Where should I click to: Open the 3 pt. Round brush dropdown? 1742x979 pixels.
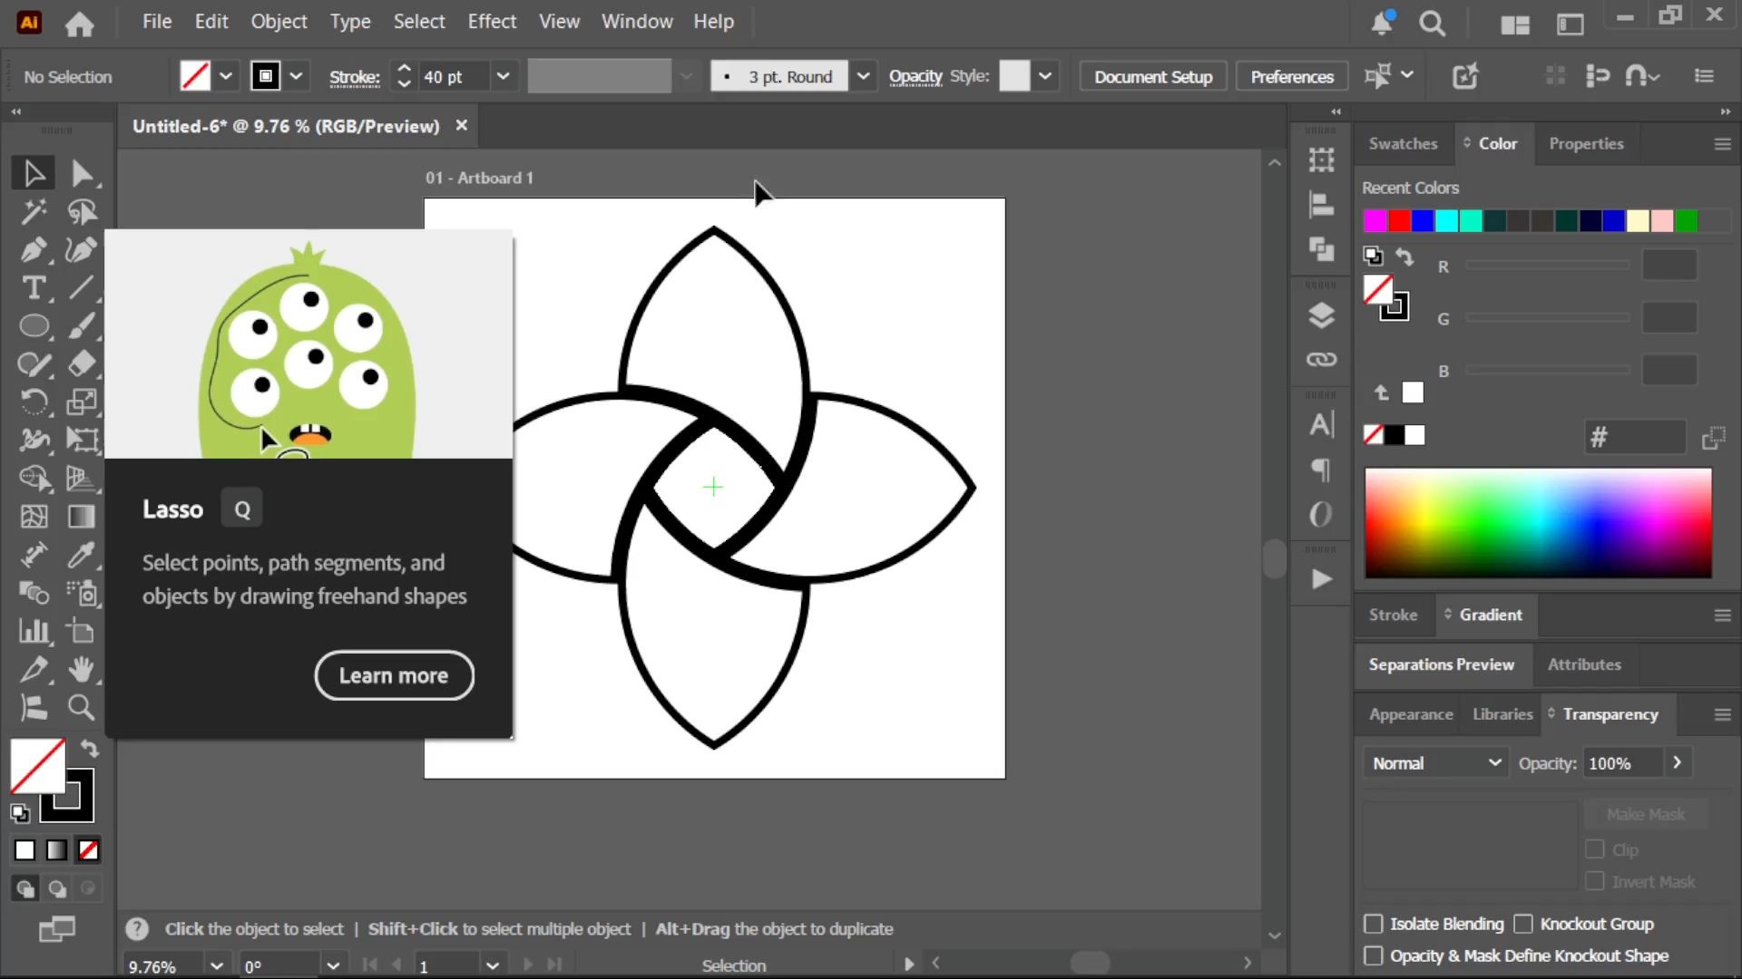click(863, 76)
